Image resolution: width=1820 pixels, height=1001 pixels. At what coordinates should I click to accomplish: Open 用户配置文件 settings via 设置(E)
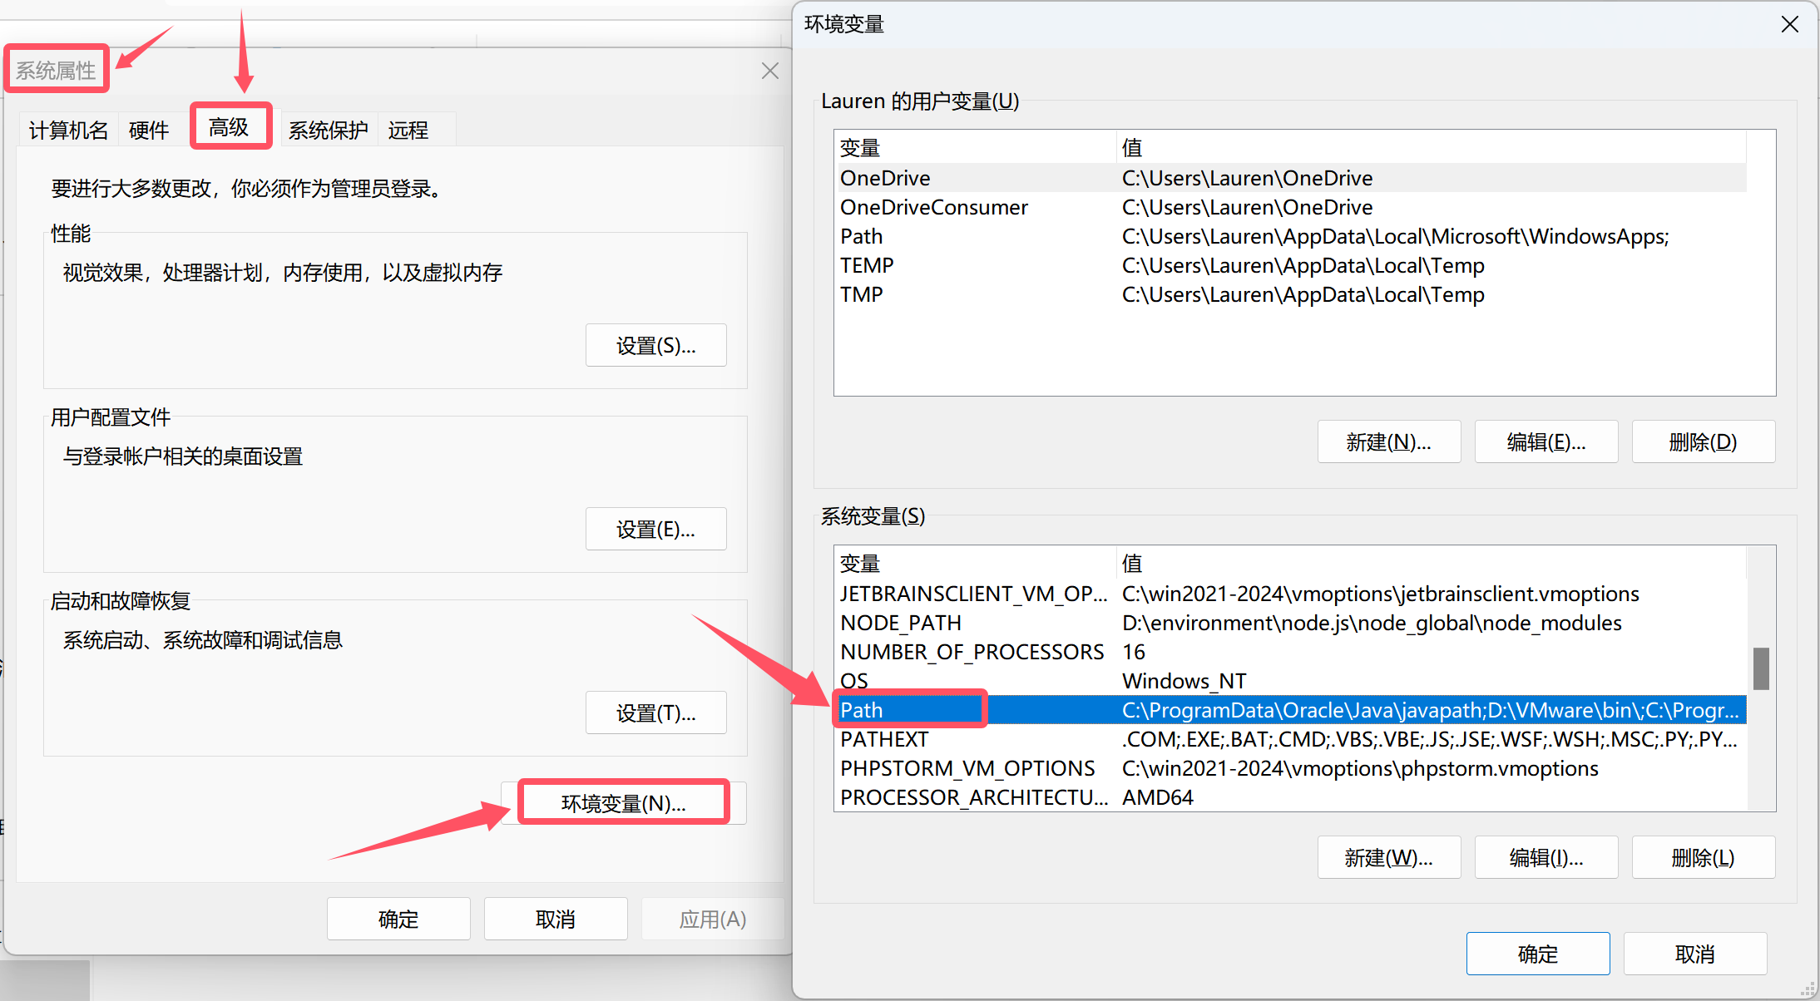tap(655, 529)
